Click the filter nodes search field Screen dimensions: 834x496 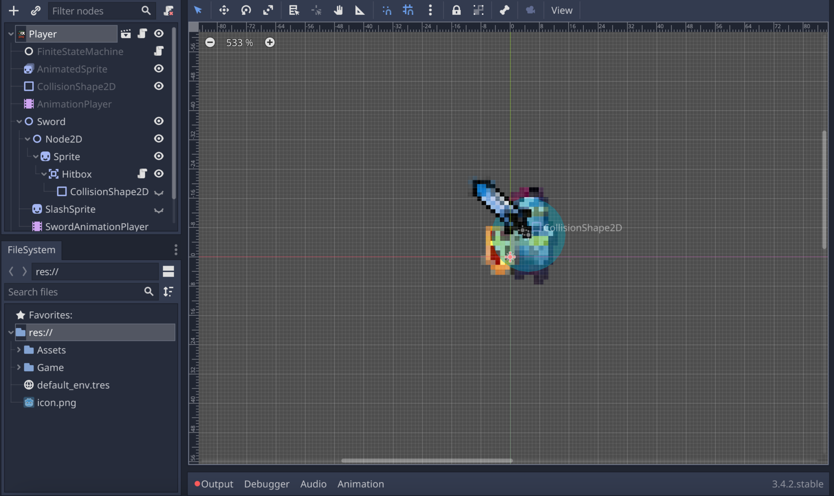[x=94, y=10]
